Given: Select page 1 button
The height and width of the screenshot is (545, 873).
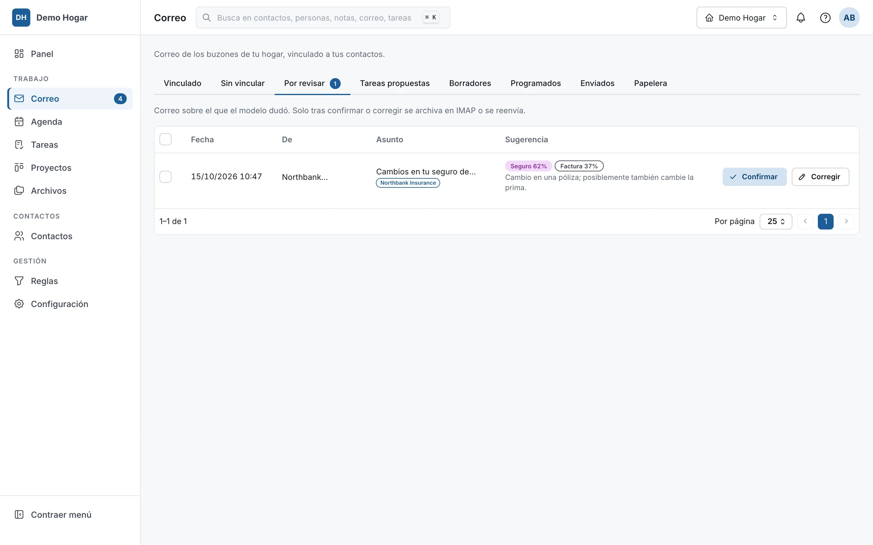Looking at the screenshot, I should [826, 221].
